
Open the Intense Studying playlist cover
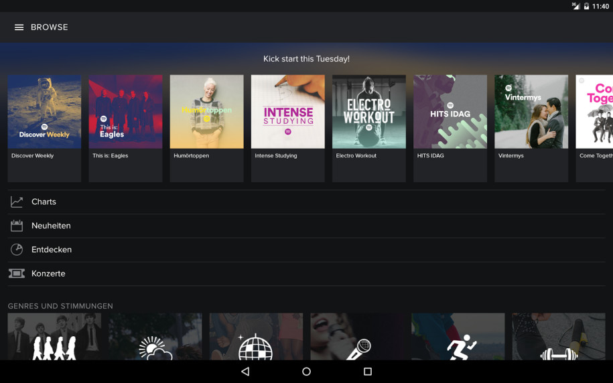[x=287, y=112]
